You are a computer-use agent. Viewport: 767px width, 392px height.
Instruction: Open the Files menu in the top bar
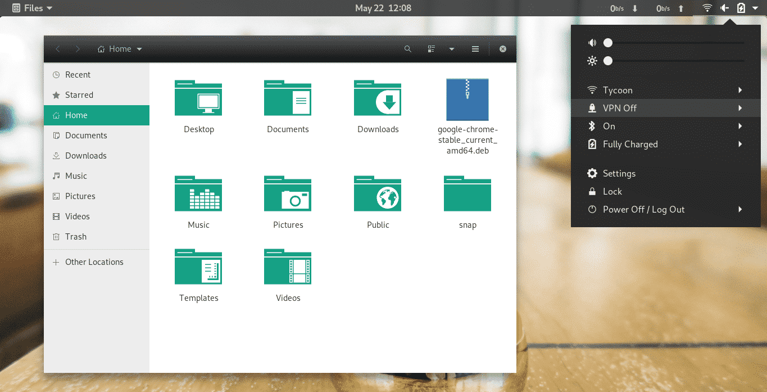coord(31,8)
